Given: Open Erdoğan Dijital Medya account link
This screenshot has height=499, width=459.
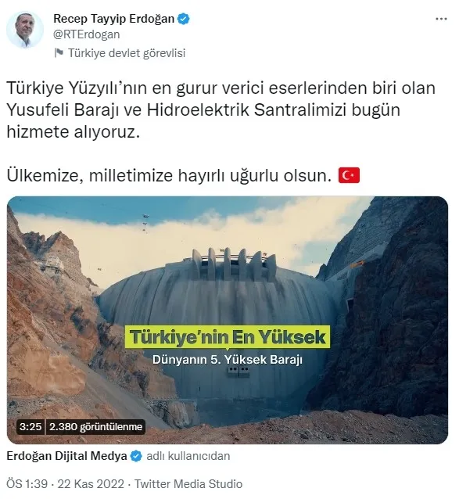Looking at the screenshot, I should tap(66, 456).
